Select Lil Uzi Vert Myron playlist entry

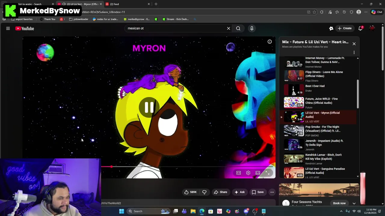pos(319,117)
